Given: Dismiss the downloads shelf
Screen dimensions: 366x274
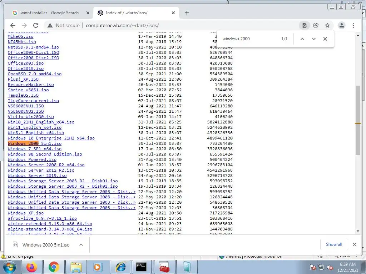Looking at the screenshot, I should (x=355, y=244).
